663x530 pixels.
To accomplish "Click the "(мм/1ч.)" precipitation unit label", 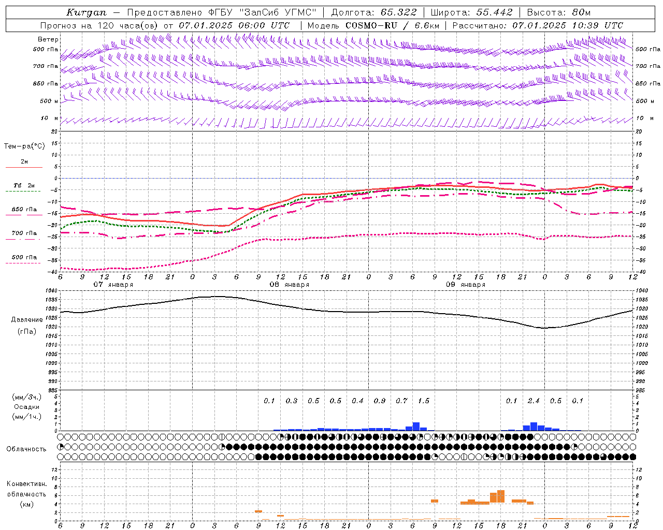I will tap(26, 417).
